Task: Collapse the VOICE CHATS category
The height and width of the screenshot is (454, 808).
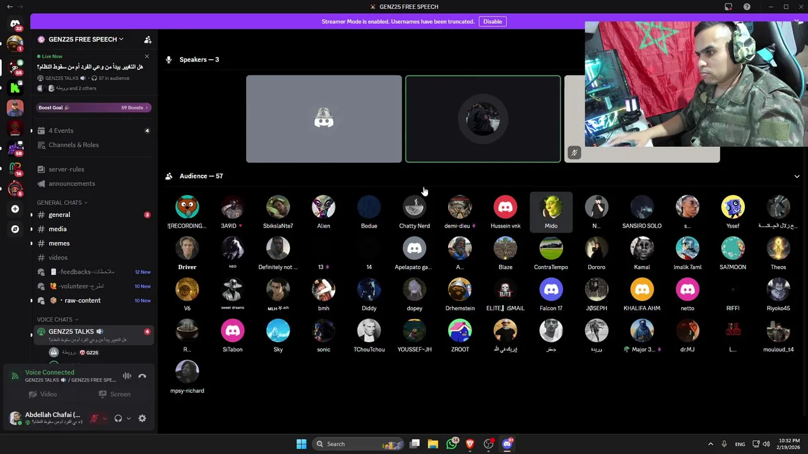Action: [57, 320]
